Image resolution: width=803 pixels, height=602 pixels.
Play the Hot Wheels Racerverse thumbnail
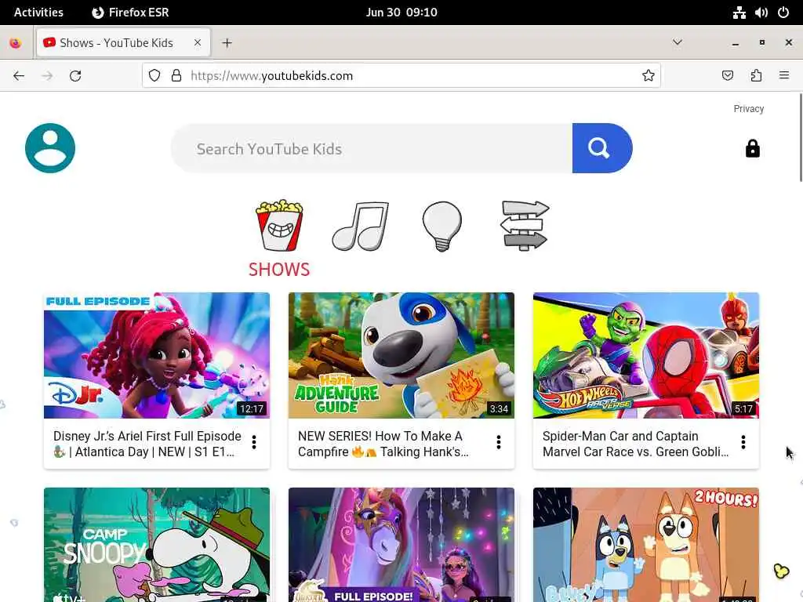tap(646, 355)
